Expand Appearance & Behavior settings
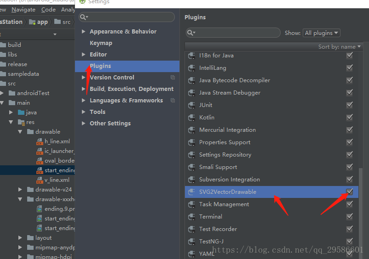Image resolution: width=369 pixels, height=259 pixels. point(83,31)
